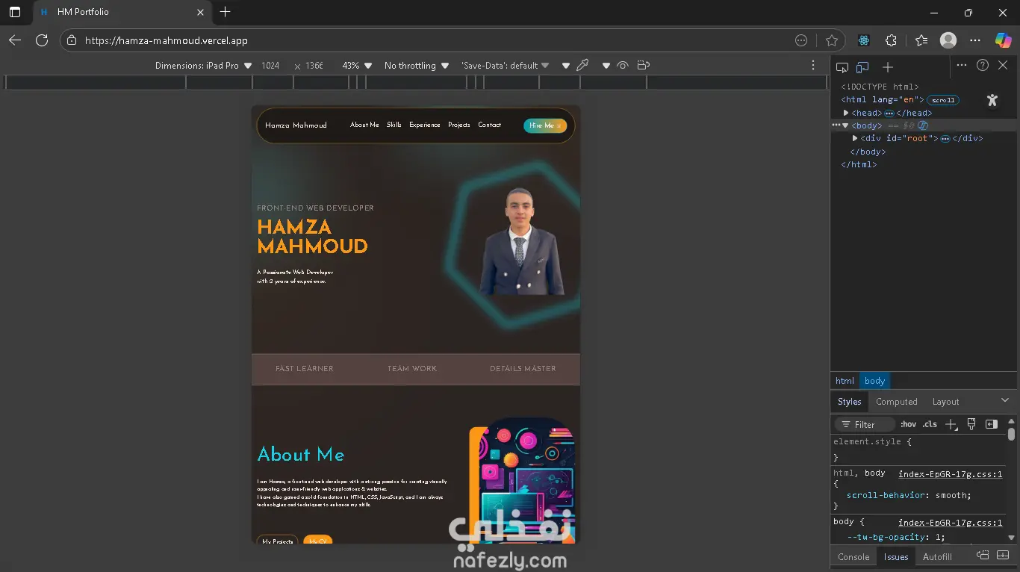Toggle the rendering paintbrush icon in Styles
Image resolution: width=1020 pixels, height=572 pixels.
pyautogui.click(x=971, y=424)
